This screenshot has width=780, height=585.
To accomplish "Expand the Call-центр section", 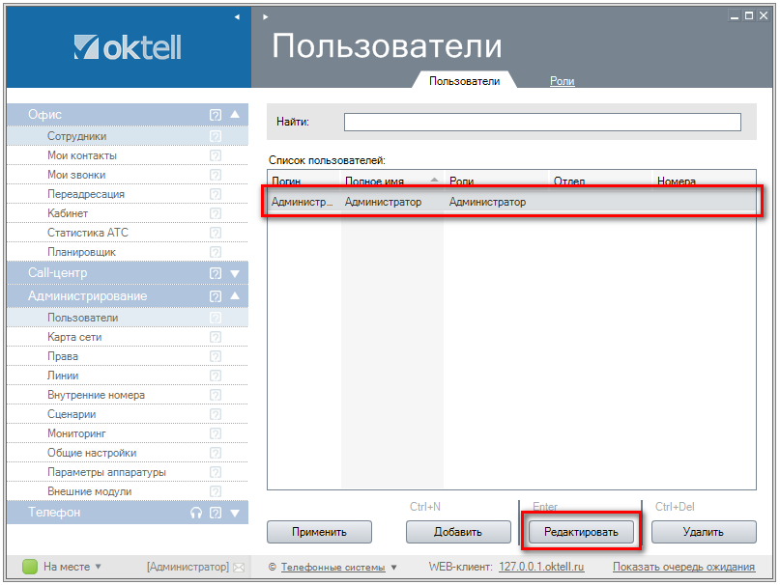I will click(x=234, y=273).
